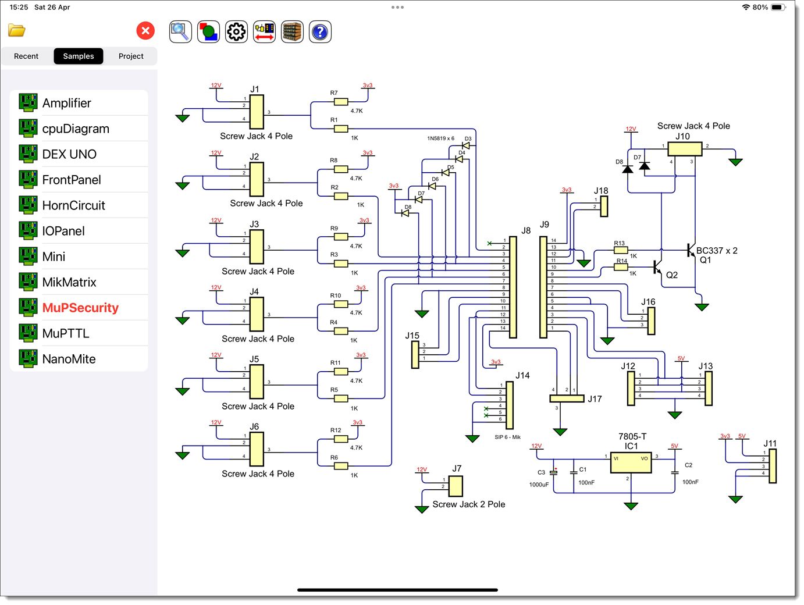804x605 pixels.
Task: Select the 7805-T IC1 regulator
Action: [631, 463]
